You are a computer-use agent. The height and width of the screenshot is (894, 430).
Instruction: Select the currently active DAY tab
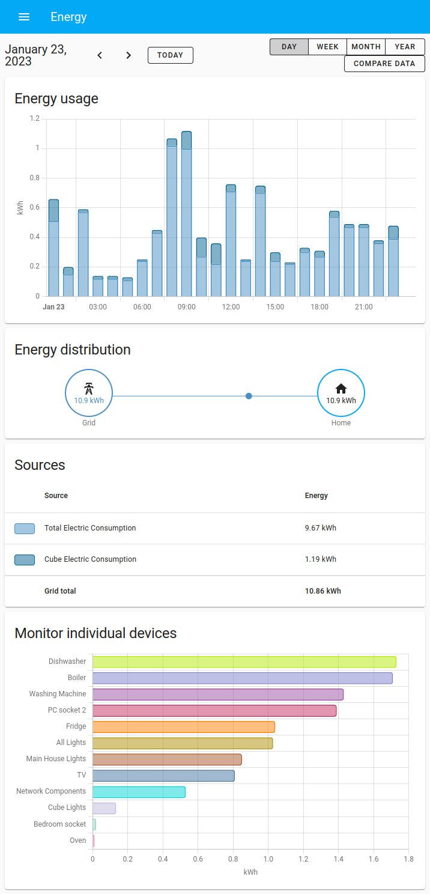click(x=289, y=46)
